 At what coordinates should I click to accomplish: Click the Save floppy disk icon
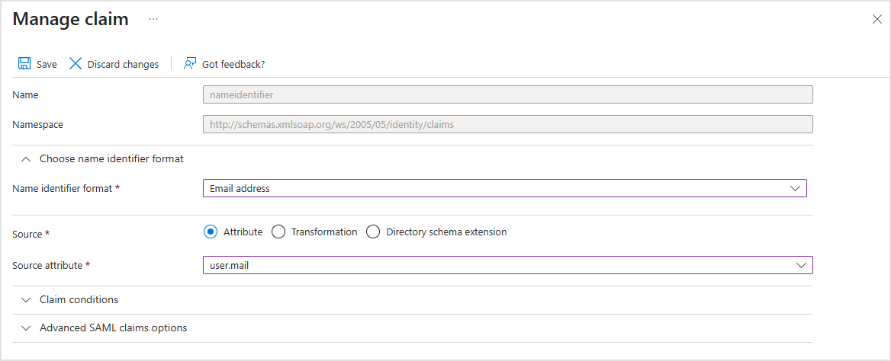[x=24, y=63]
